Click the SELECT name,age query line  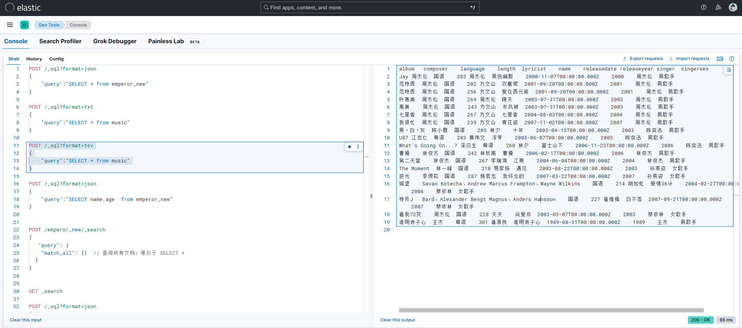(x=107, y=199)
